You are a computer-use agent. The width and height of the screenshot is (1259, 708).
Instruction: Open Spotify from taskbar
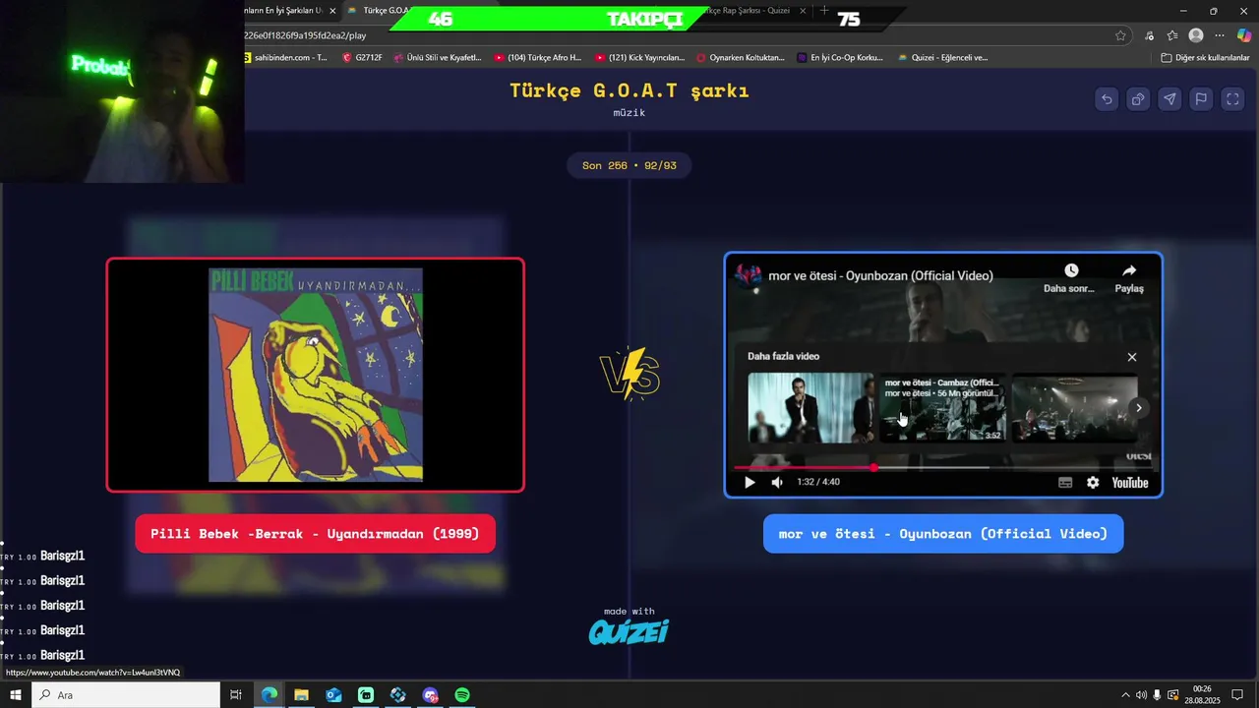pos(462,695)
